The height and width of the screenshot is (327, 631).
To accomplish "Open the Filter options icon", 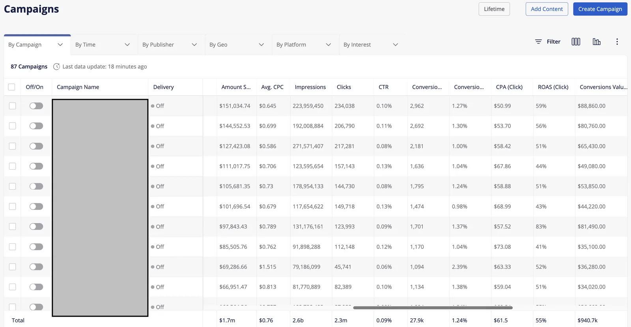I will coord(538,41).
